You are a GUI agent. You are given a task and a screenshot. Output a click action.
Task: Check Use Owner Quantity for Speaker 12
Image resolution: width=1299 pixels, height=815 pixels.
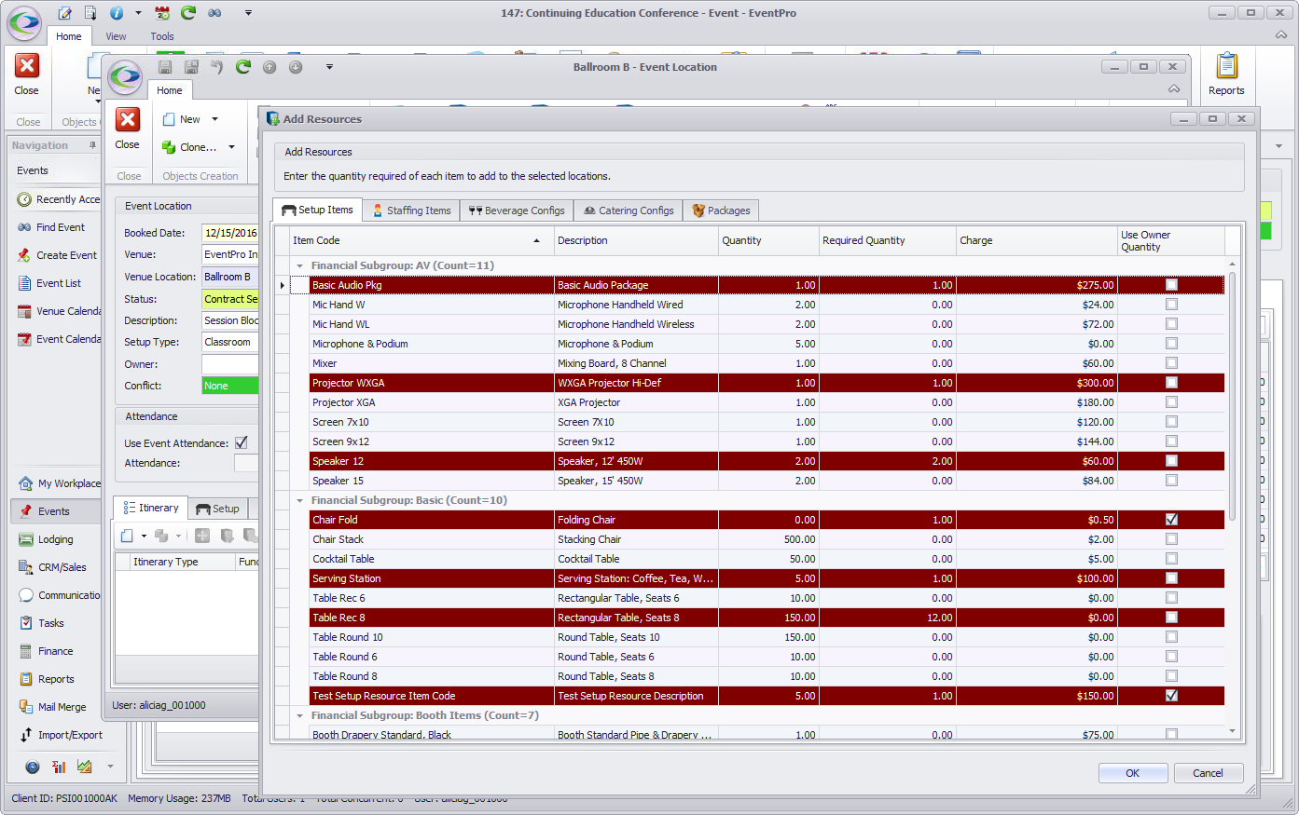[1171, 461]
